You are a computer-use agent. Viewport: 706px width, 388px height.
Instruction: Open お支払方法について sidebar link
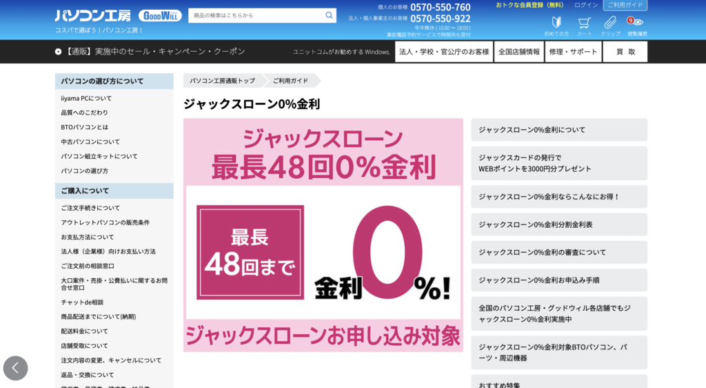coord(88,237)
